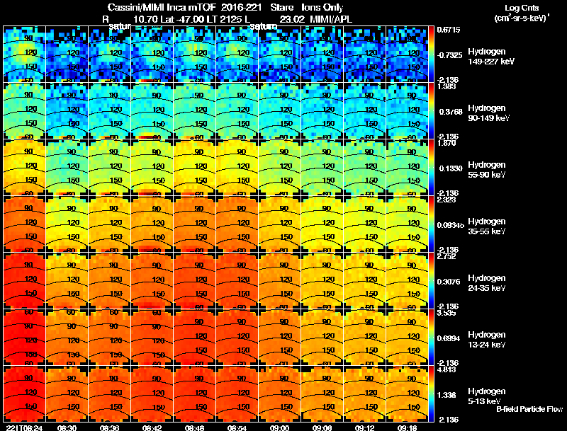Select the '09:18' time label

pos(407,427)
